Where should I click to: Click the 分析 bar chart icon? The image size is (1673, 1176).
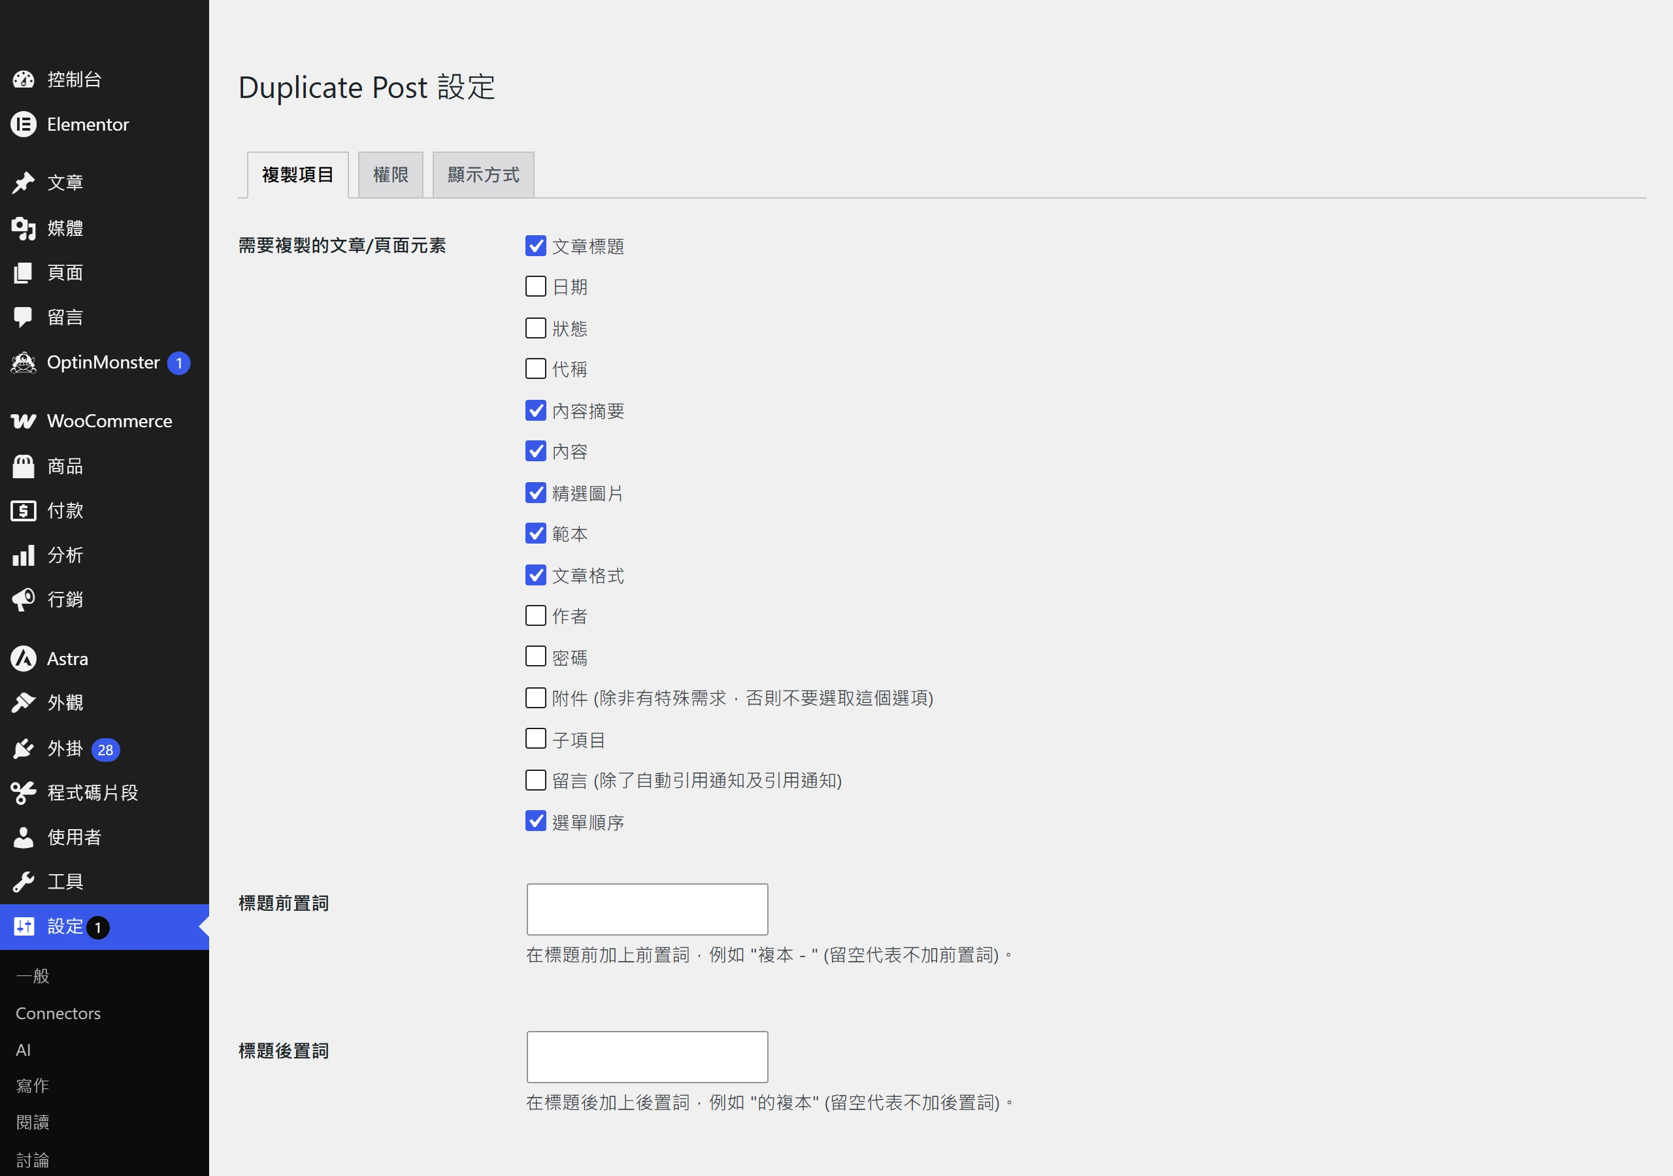click(x=24, y=555)
